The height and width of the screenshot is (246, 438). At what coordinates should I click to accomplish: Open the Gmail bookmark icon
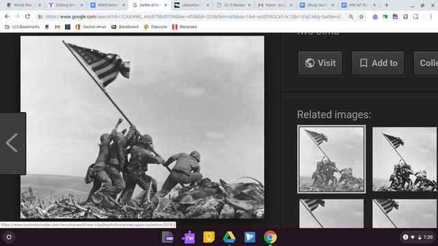(x=57, y=27)
